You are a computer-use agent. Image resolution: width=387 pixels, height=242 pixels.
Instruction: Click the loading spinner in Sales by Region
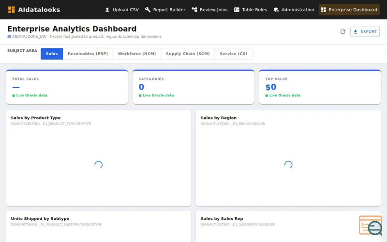[288, 165]
